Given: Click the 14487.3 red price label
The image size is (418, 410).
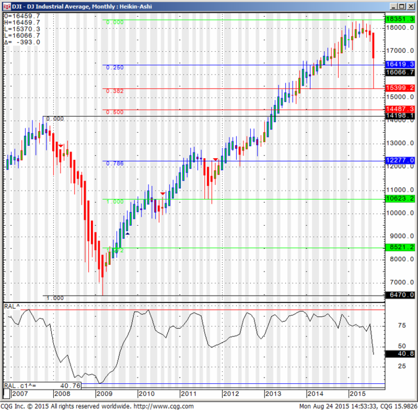Looking at the screenshot, I should coord(400,109).
